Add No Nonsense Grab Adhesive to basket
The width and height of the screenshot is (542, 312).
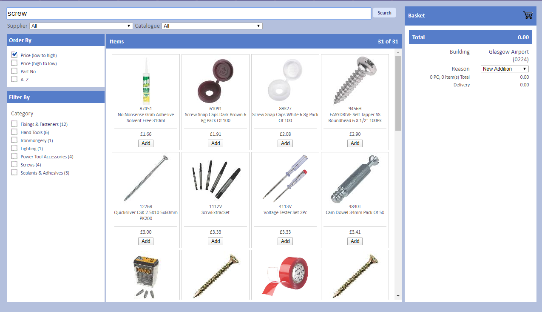tap(146, 143)
